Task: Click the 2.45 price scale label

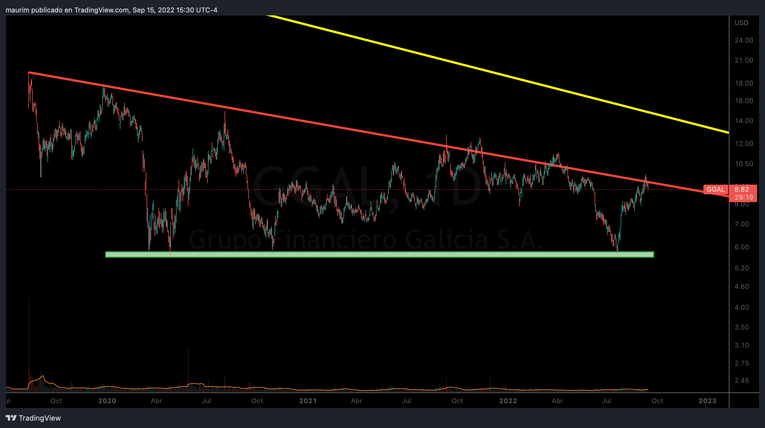Action: pos(742,381)
